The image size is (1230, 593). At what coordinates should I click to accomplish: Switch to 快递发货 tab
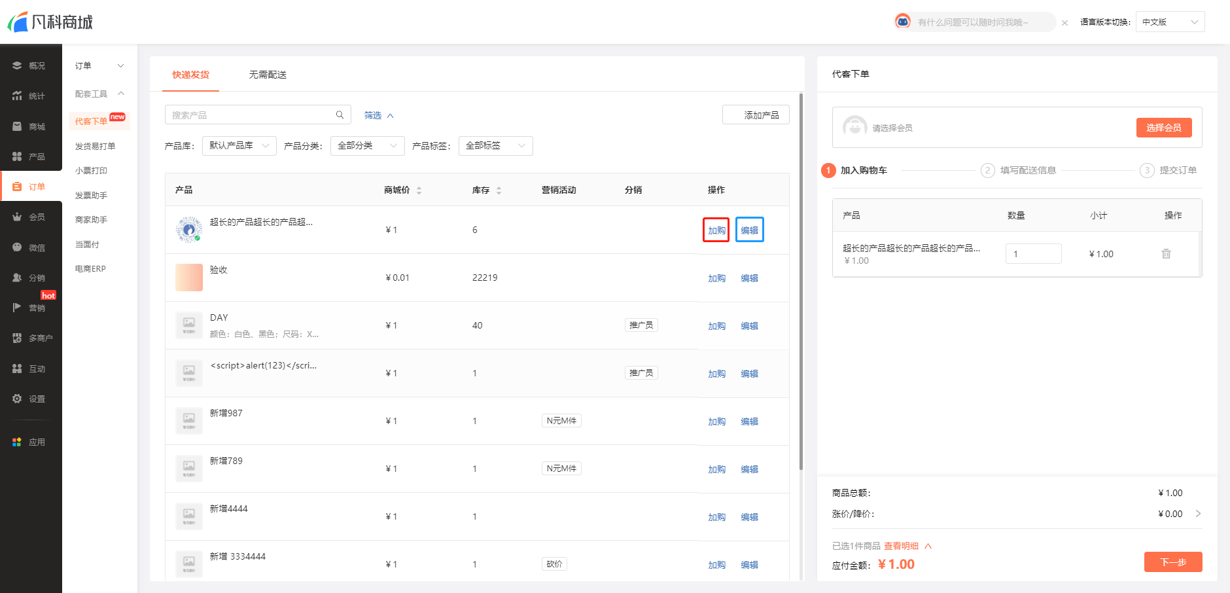(191, 75)
